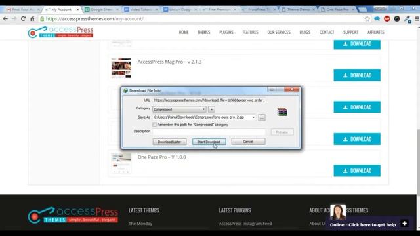The height and width of the screenshot is (236, 420).
Task: Reload the page with refresh icon
Action: click(x=24, y=19)
